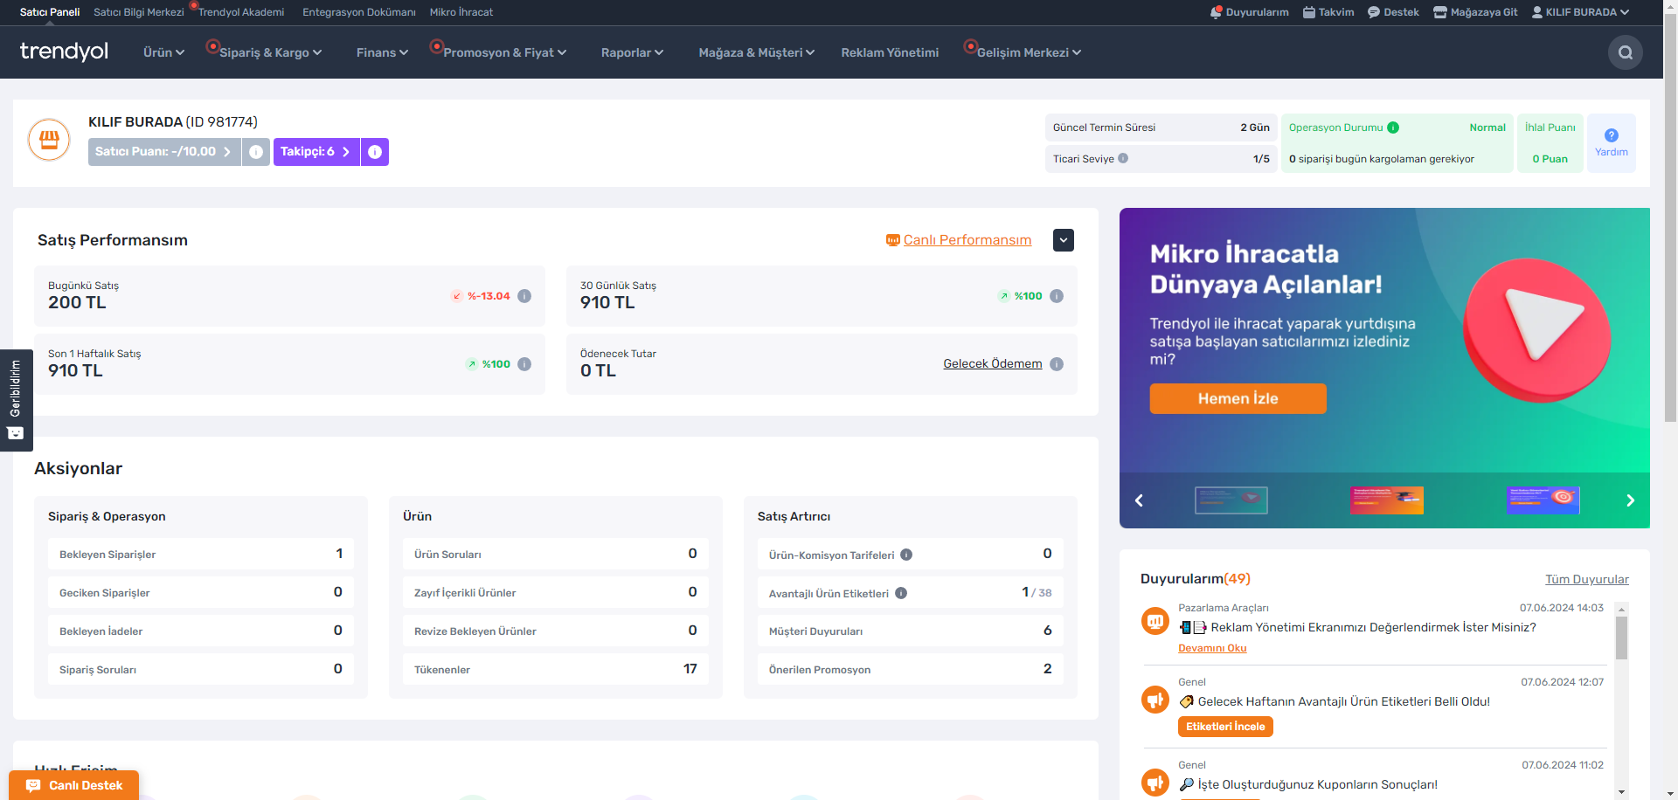
Task: Open Destek chat in top bar
Action: click(x=1393, y=12)
